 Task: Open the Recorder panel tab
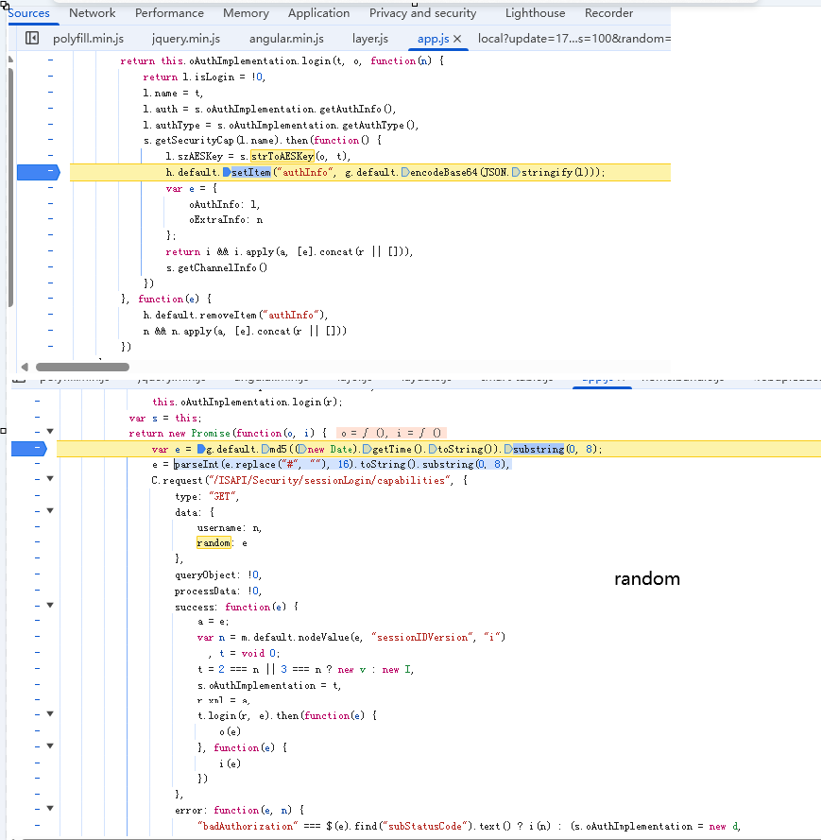point(608,13)
